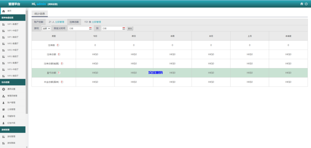Screen dimensions: 311x148
Task: Click the gear icon for 通用设置
Action: point(4,89)
